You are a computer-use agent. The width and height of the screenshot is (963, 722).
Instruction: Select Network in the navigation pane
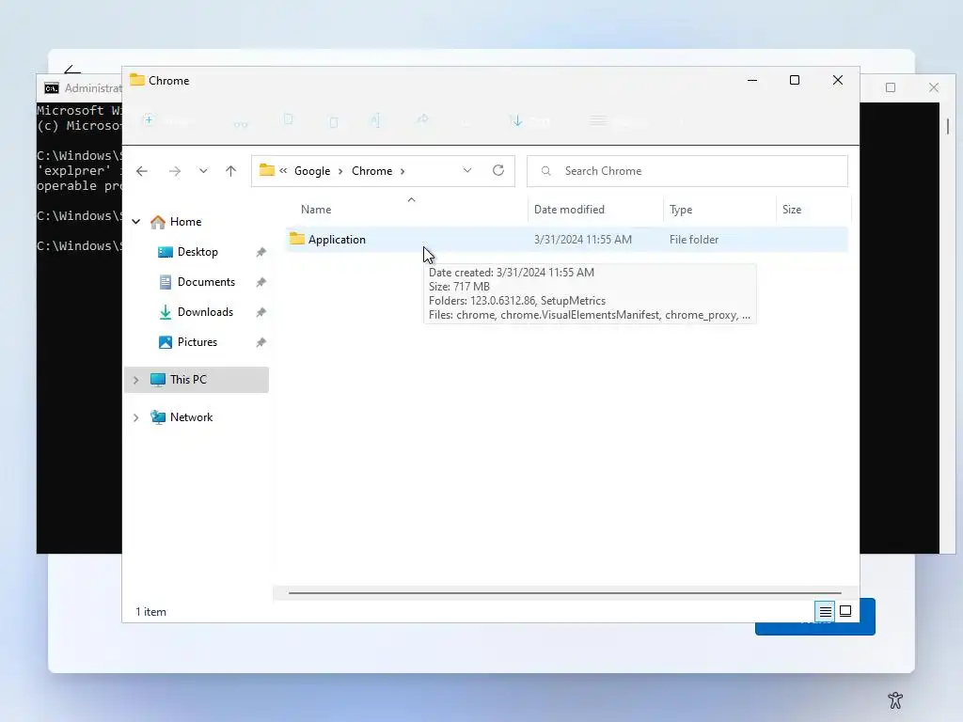click(x=191, y=416)
